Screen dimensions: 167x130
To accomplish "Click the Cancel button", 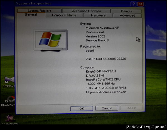I will 107,108.
